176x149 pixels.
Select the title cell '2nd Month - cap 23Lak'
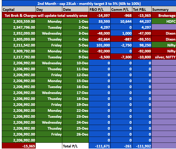[x=89, y=3]
